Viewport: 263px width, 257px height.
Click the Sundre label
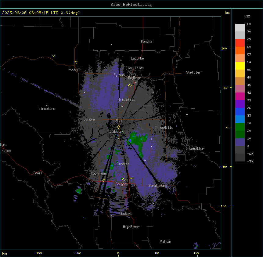[89, 119]
